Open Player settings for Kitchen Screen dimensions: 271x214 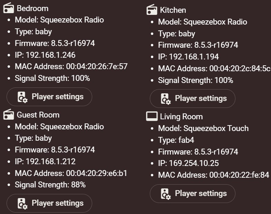tap(193, 99)
